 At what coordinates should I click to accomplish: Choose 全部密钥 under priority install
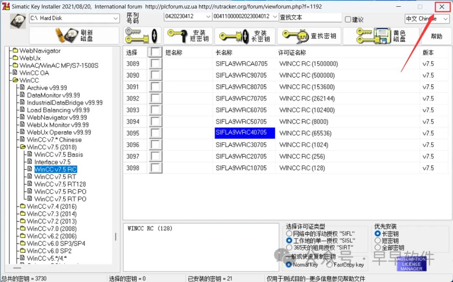(x=377, y=247)
